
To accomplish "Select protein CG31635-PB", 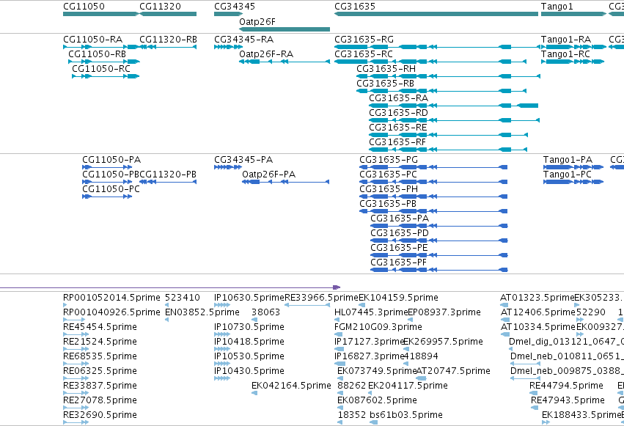I will tap(433, 212).
